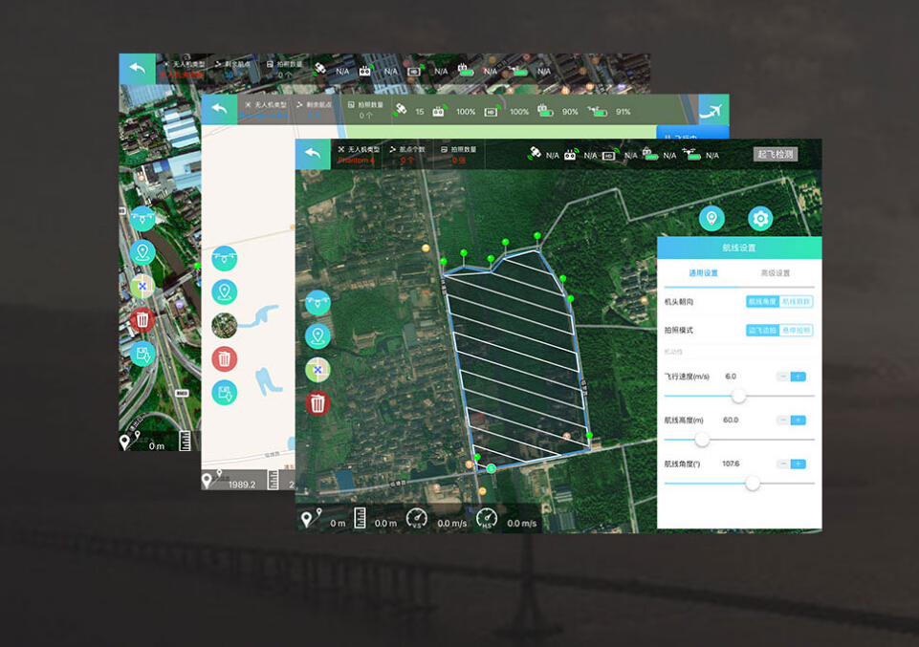Click the location pin icon beside the gear
This screenshot has width=919, height=647.
pyautogui.click(x=711, y=219)
